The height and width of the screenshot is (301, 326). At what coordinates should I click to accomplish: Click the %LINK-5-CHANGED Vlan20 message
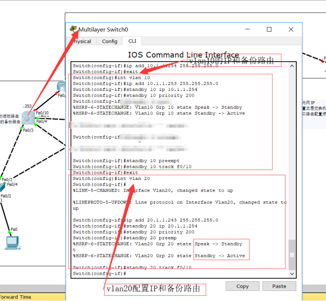(x=153, y=190)
